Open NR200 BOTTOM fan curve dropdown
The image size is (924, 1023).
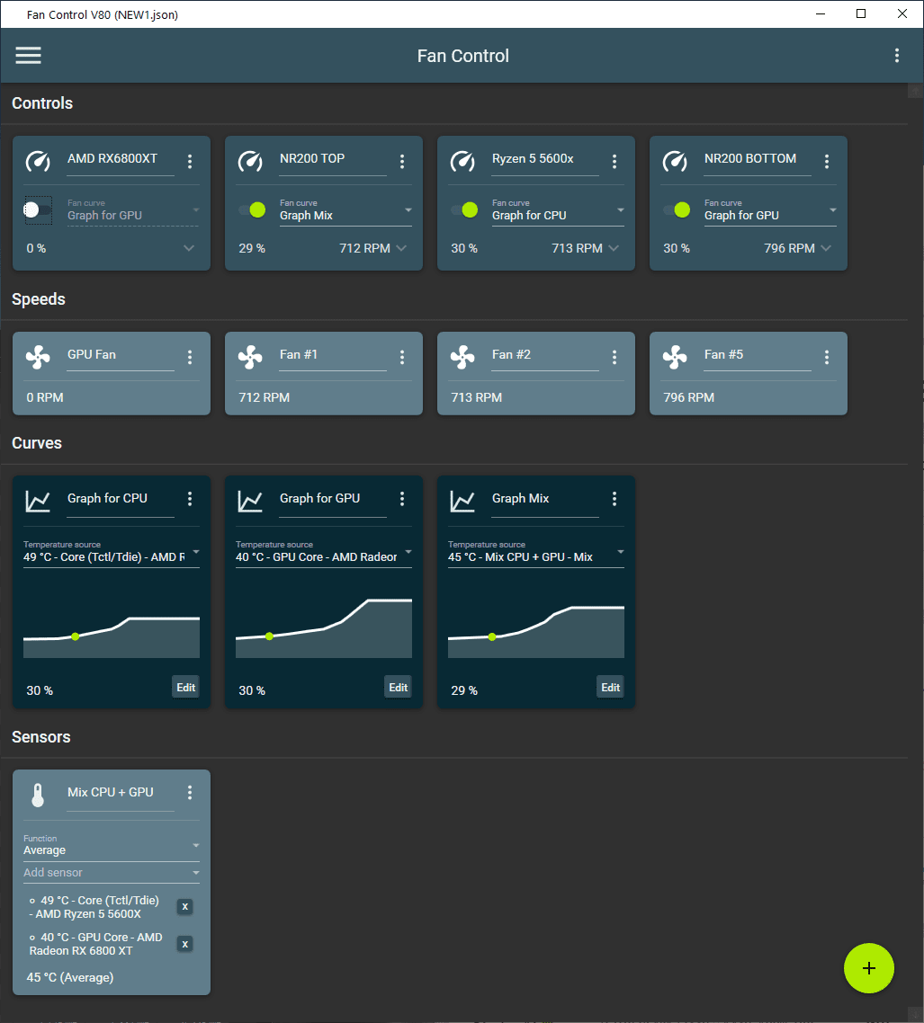(770, 210)
